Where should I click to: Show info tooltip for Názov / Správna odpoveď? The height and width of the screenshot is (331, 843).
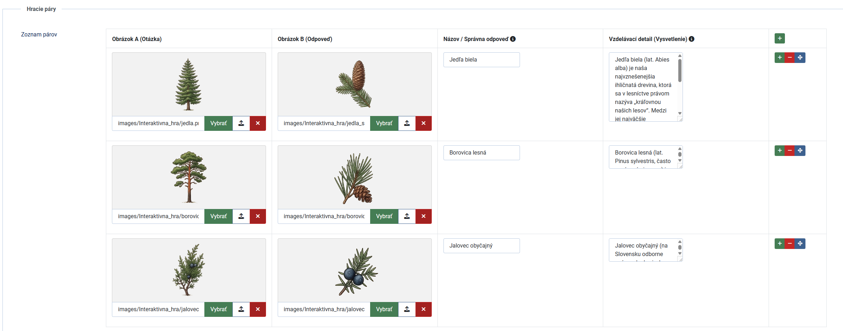point(513,39)
